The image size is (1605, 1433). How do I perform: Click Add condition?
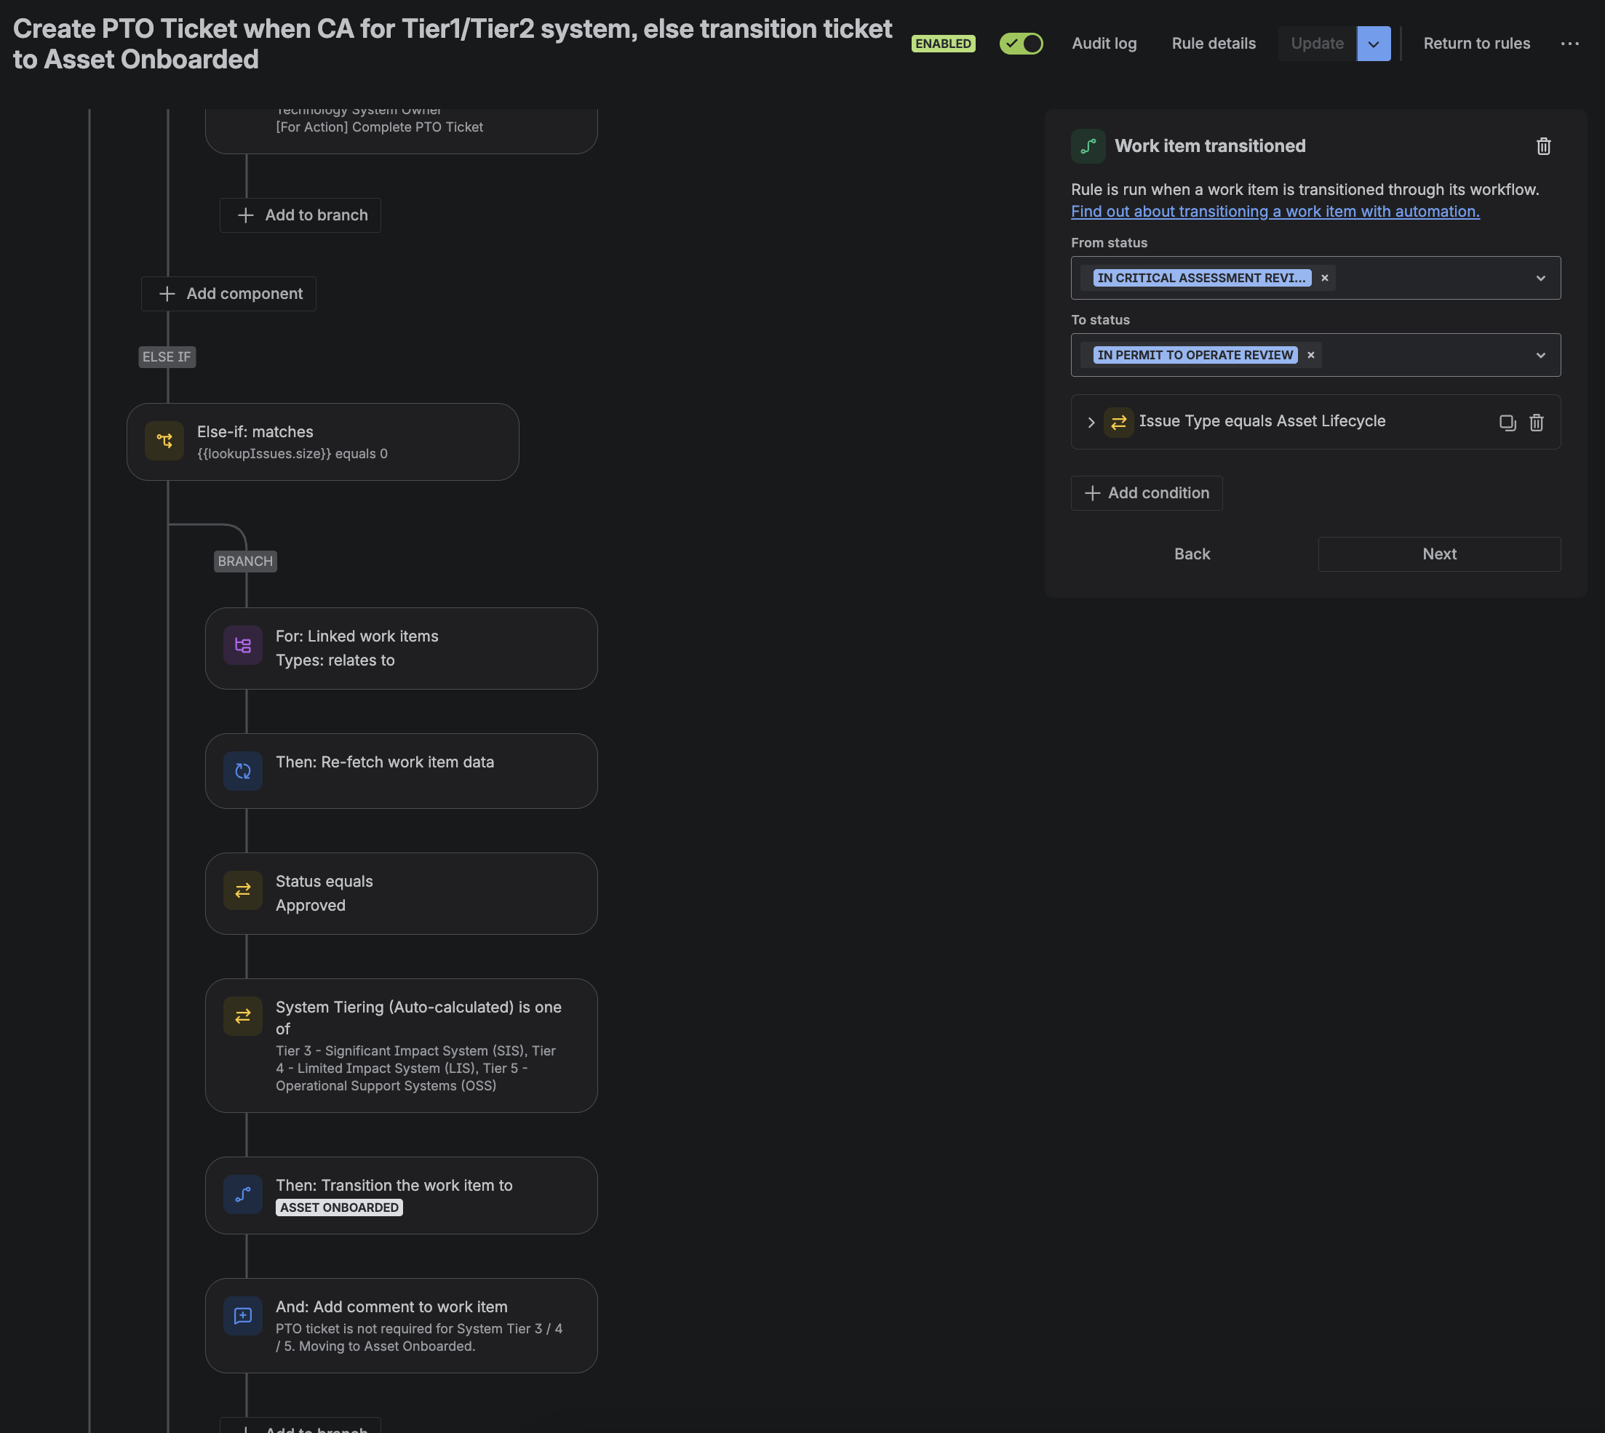click(1146, 493)
